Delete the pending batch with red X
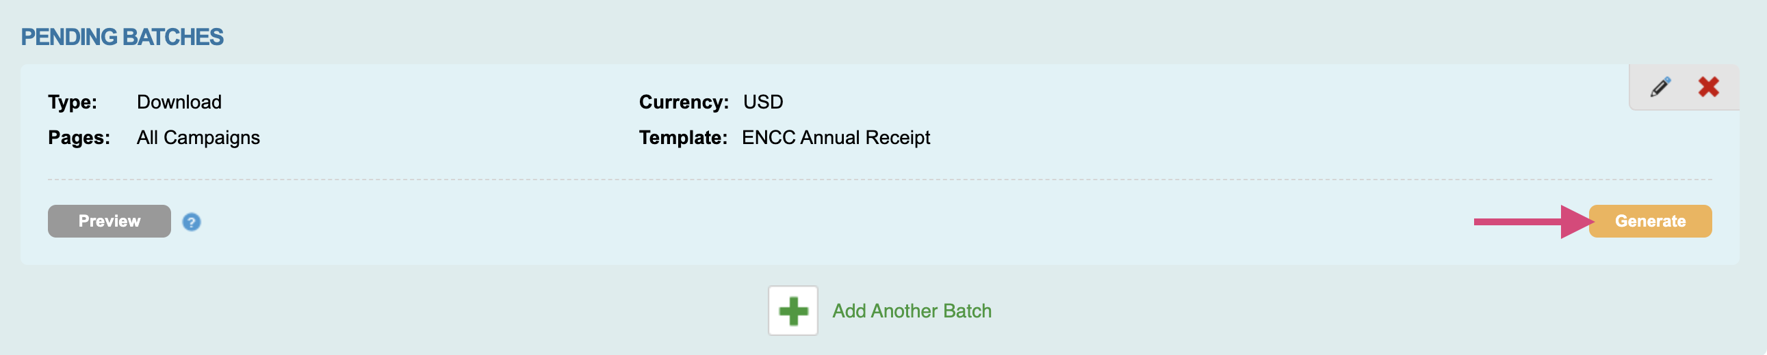 [1708, 87]
